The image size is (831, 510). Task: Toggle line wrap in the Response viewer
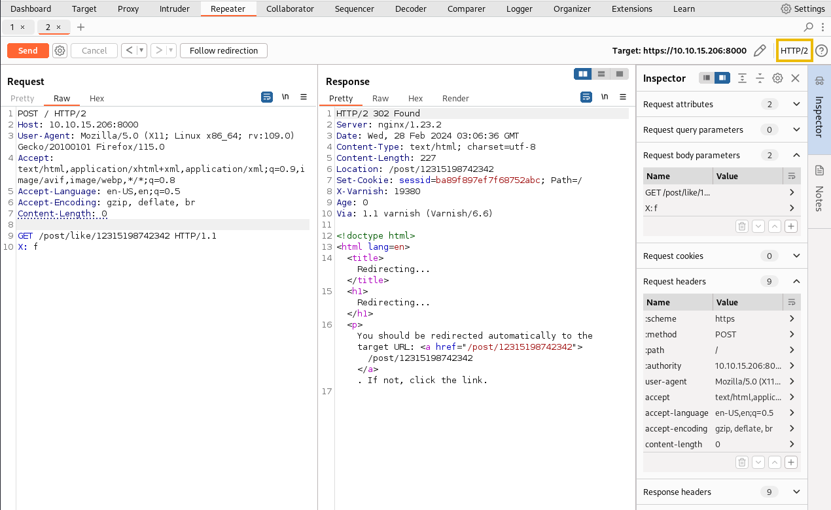[x=586, y=97]
